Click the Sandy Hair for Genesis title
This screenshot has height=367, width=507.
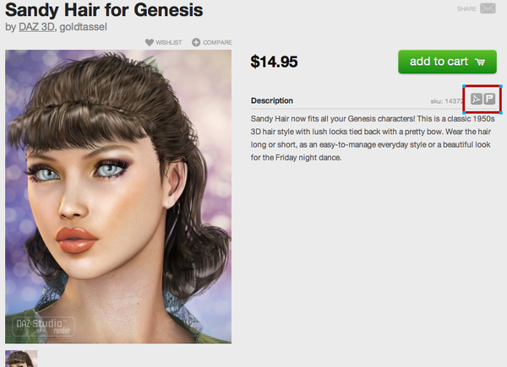104,10
